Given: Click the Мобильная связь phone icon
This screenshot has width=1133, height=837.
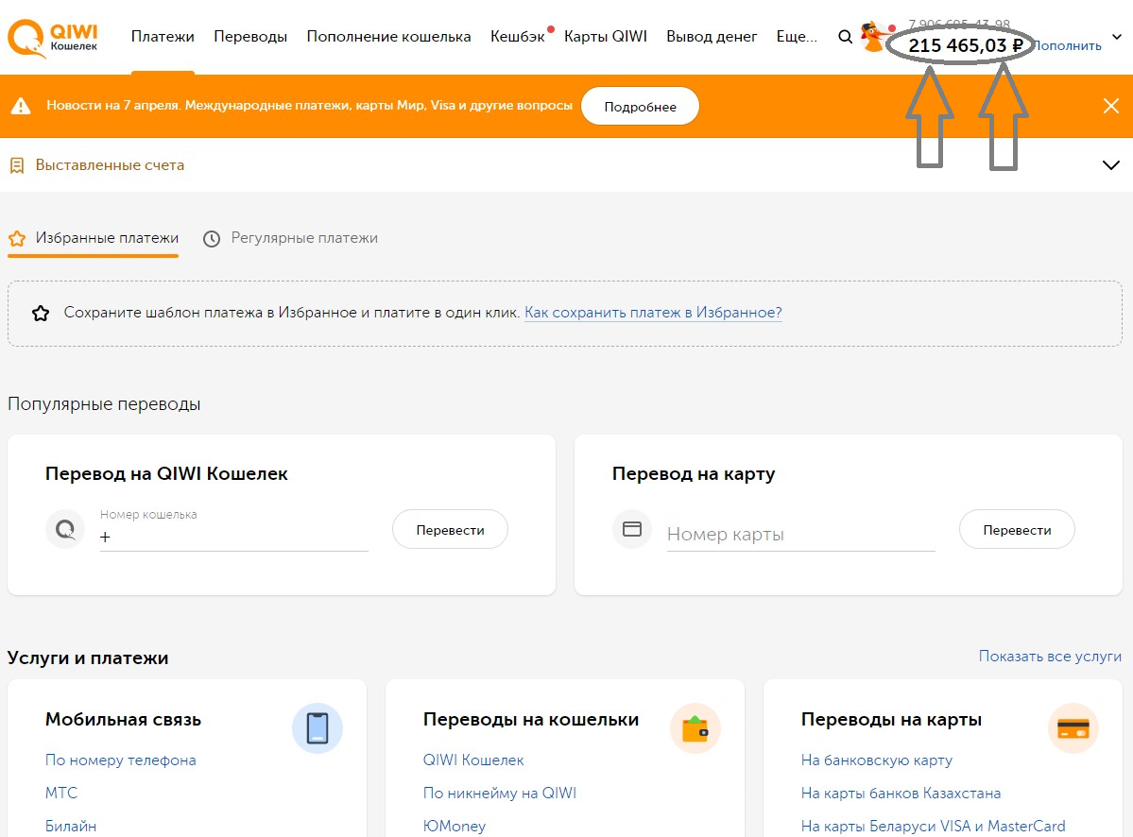Looking at the screenshot, I should 318,728.
